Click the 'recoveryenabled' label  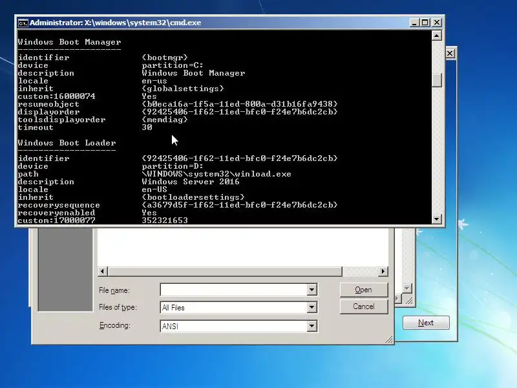click(56, 213)
